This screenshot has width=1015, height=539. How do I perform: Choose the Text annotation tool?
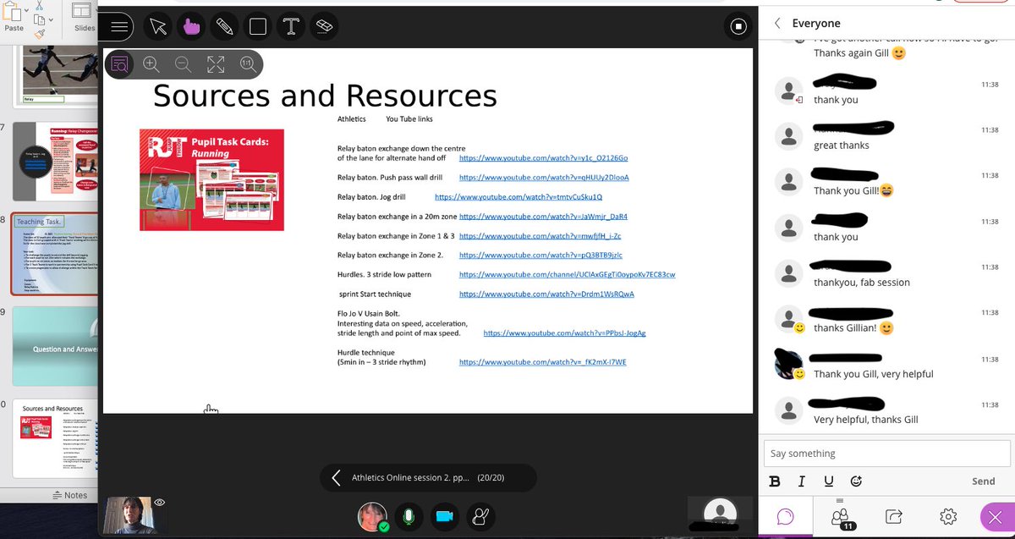tap(291, 27)
